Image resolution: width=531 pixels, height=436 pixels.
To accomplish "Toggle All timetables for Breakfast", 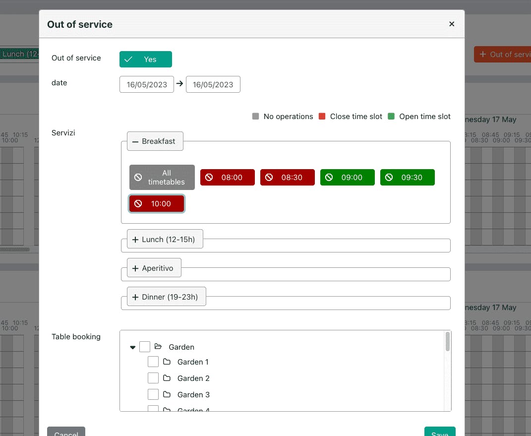I will pos(162,177).
